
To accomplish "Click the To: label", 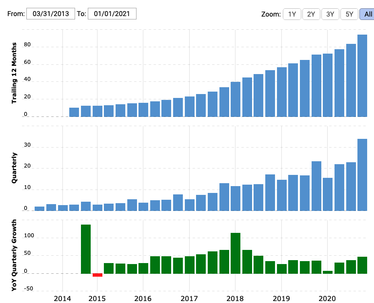I will pyautogui.click(x=81, y=14).
